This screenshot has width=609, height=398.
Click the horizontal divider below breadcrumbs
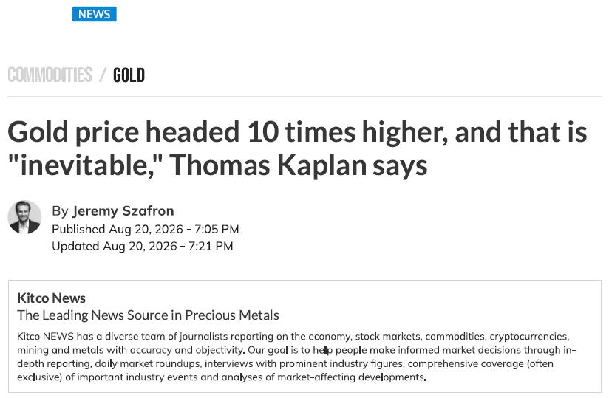[304, 96]
